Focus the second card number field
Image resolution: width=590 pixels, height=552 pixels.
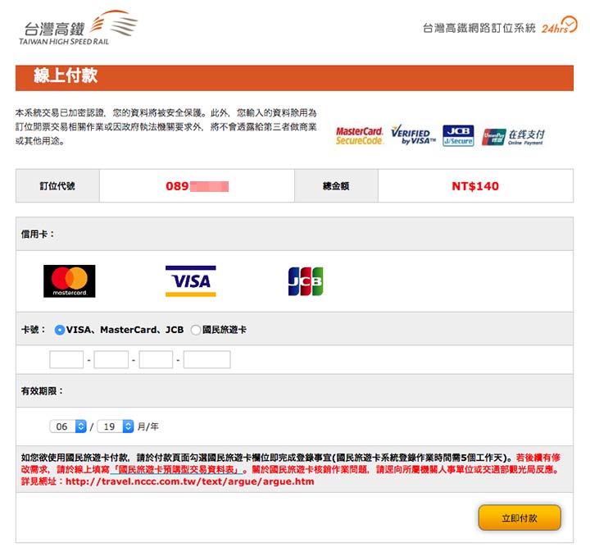pos(111,359)
